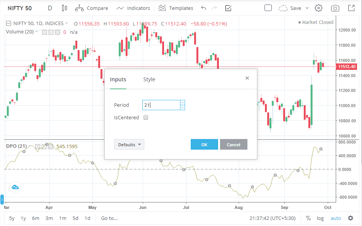Click the Save cloud button

coord(290,8)
